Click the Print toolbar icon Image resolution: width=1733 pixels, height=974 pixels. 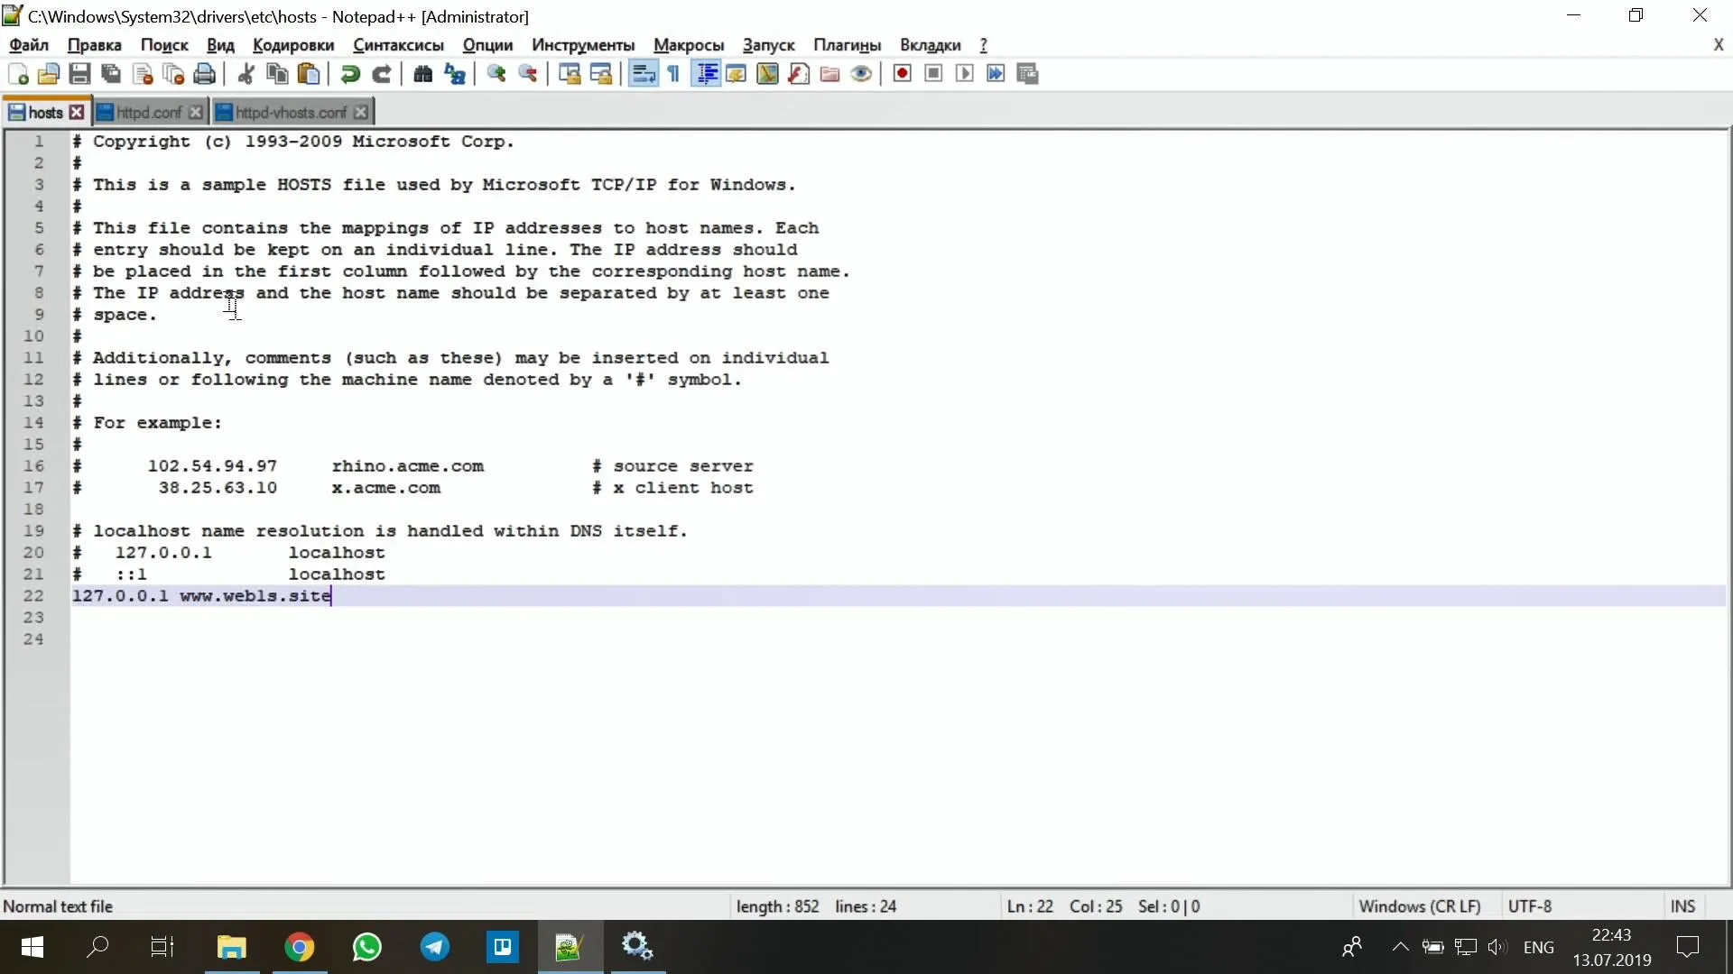click(205, 74)
